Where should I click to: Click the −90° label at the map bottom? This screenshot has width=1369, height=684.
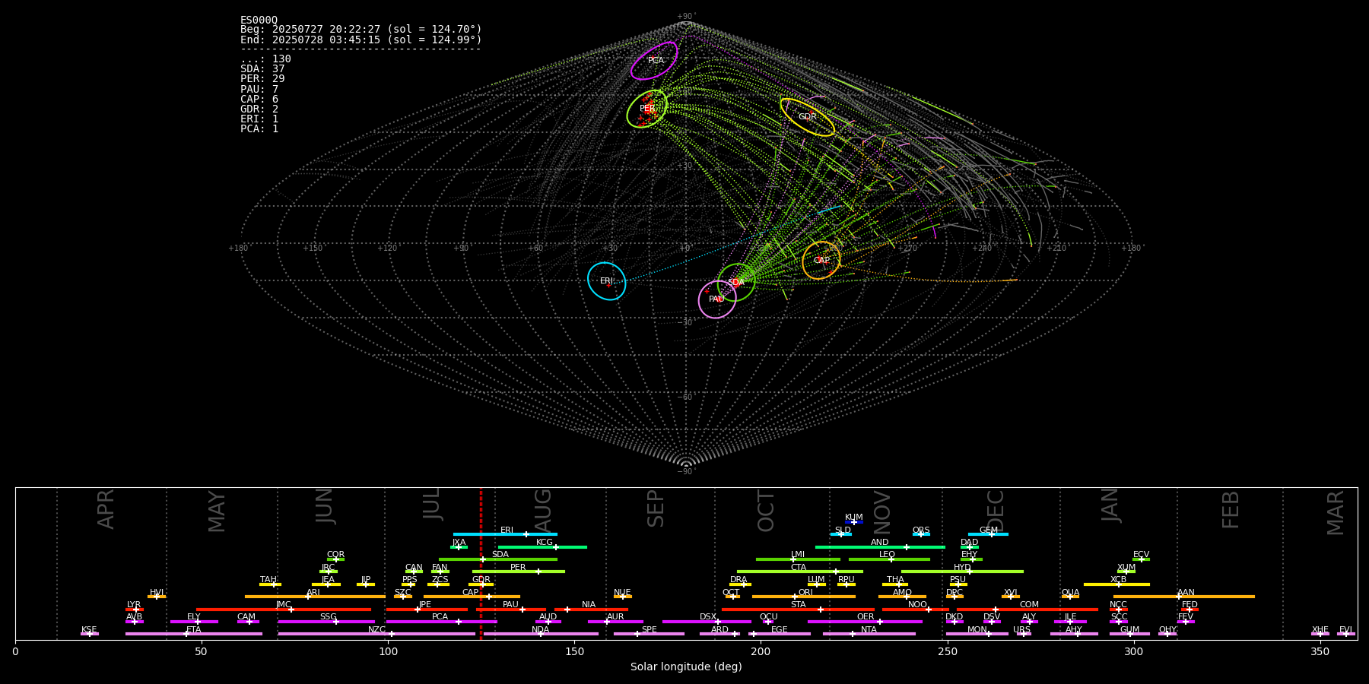click(686, 471)
